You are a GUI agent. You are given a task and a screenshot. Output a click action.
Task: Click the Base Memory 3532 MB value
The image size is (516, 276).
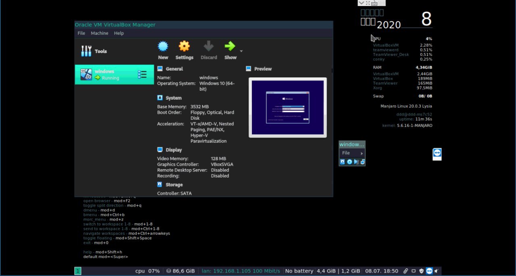(200, 107)
